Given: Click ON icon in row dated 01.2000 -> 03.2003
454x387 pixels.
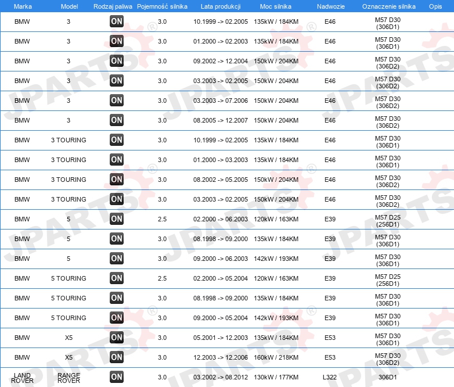Looking at the screenshot, I should tap(117, 159).
